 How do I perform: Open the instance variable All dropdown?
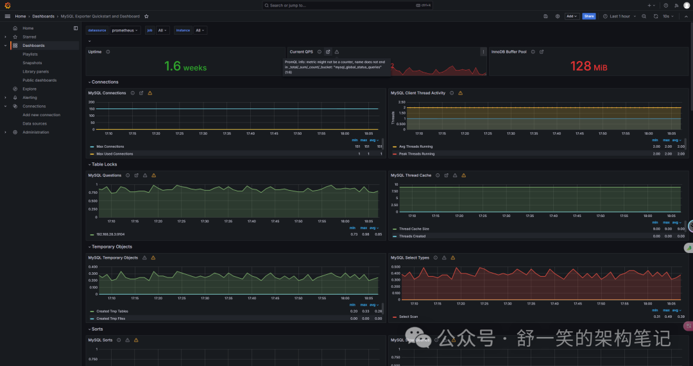[x=200, y=31]
